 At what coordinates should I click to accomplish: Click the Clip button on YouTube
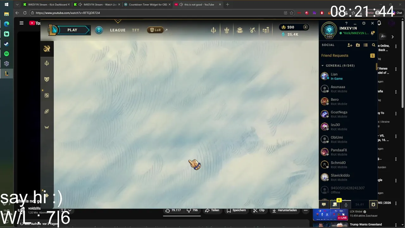point(259,210)
